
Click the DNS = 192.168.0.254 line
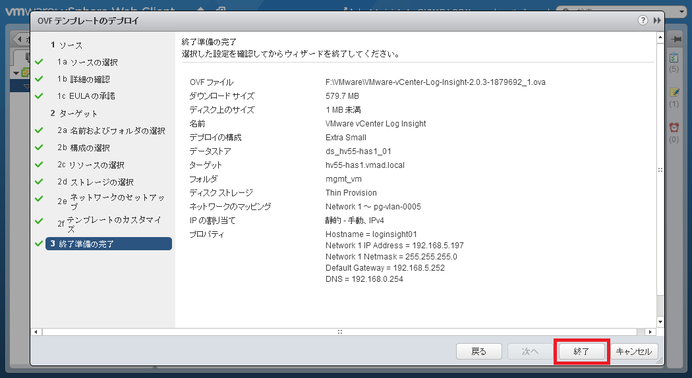pos(364,279)
